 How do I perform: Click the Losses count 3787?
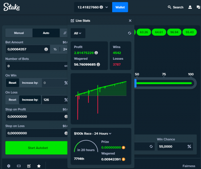click(x=117, y=64)
